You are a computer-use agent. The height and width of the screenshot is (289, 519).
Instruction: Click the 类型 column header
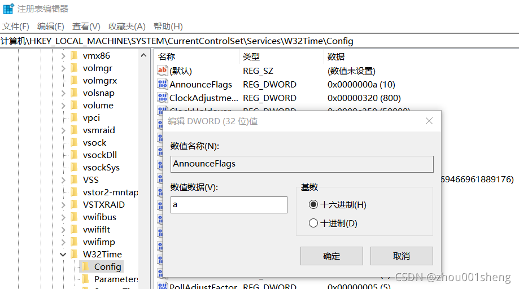click(x=281, y=56)
